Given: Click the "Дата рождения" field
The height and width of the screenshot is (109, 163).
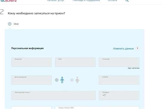Looking at the screenshot, I should click(31, 80).
